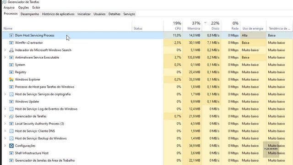The image size is (293, 165).
Task: Click the Log de Eventos do Windows icon
Action: point(11,109)
